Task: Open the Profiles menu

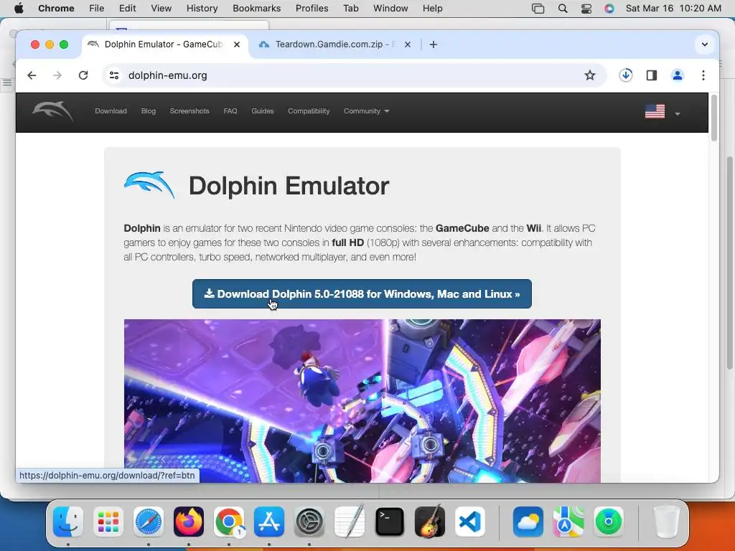Action: tap(312, 9)
